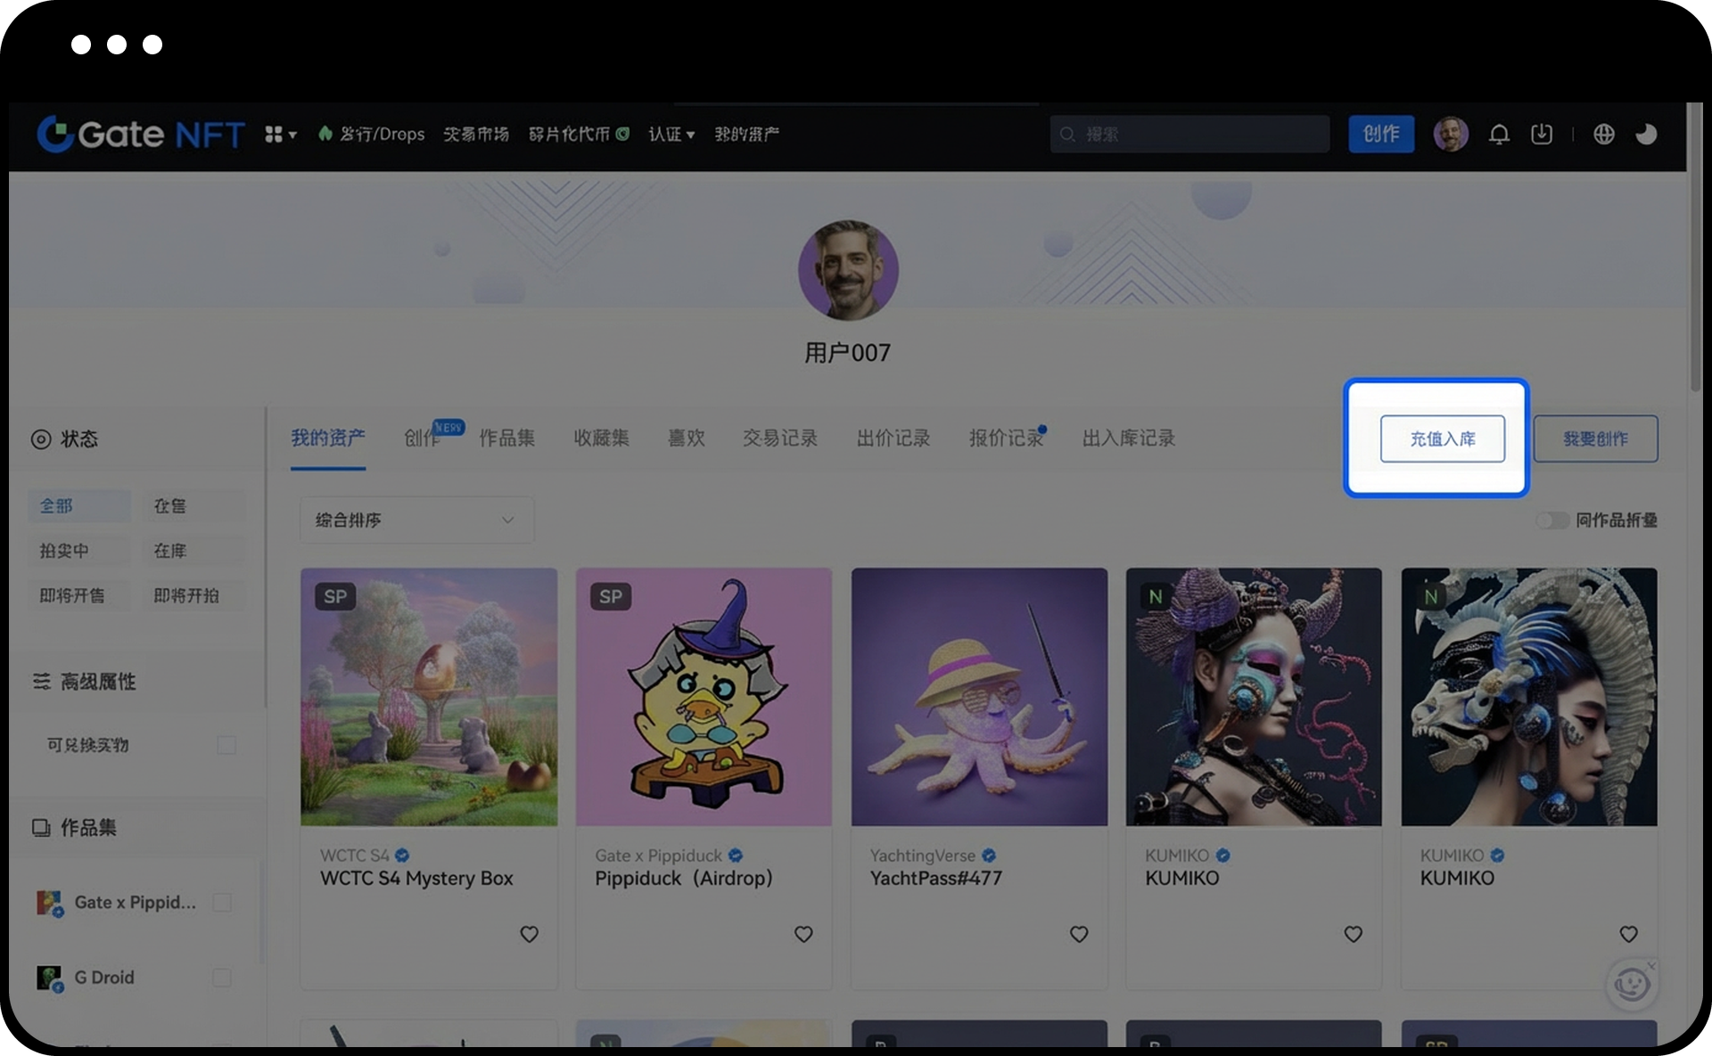Click the notification bell icon
Image resolution: width=1712 pixels, height=1056 pixels.
coord(1499,135)
